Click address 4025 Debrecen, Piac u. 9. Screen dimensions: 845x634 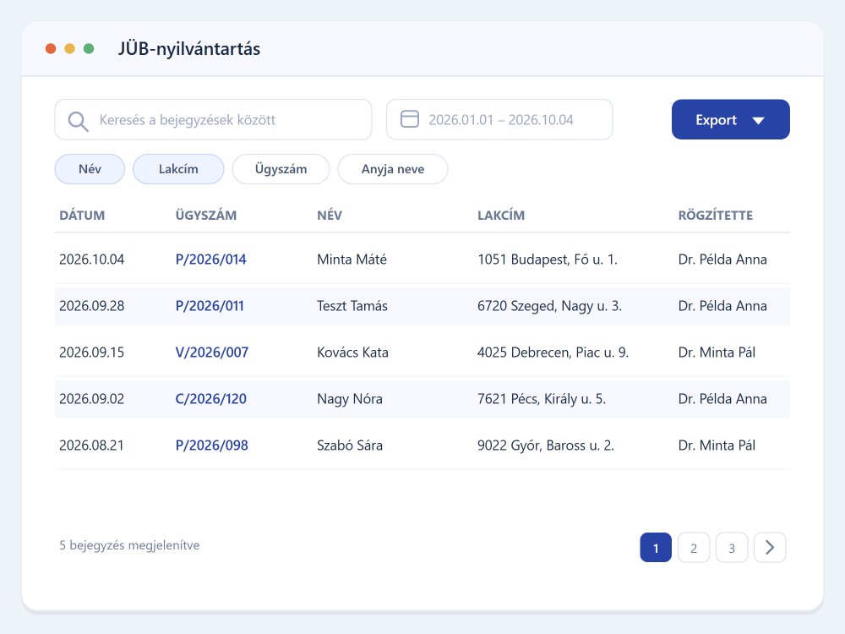pos(553,352)
